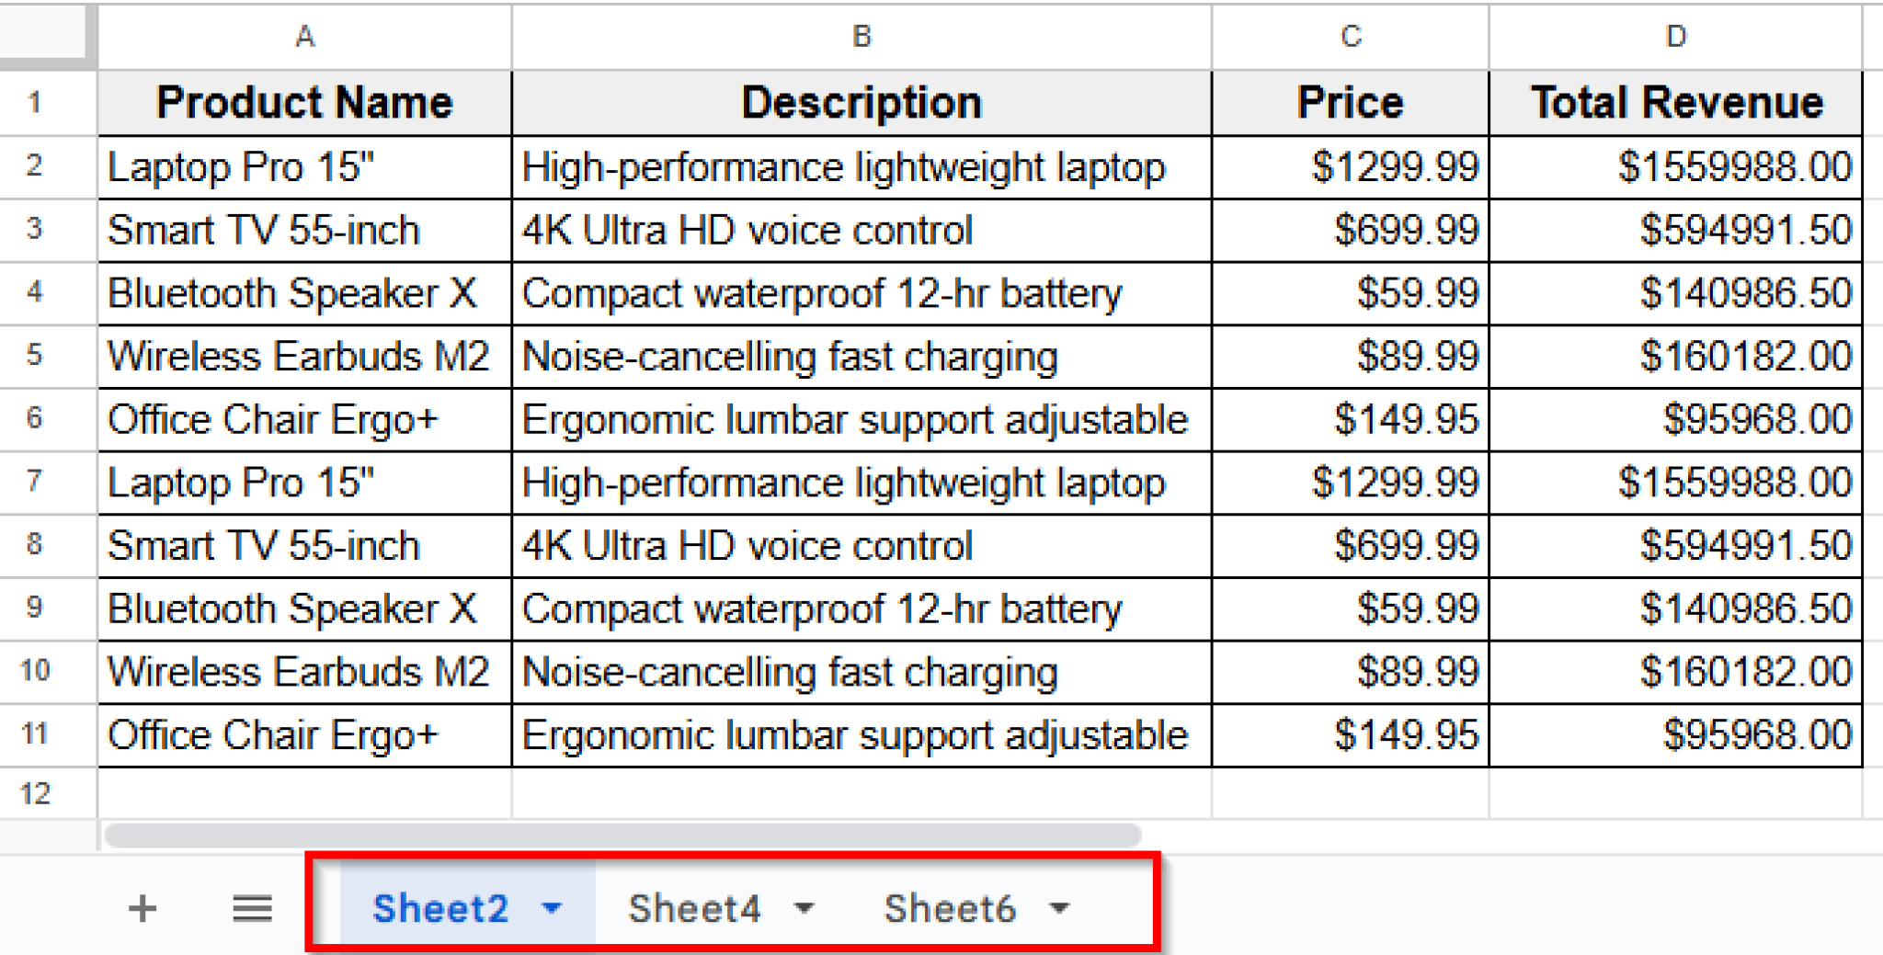Select column C header above Price
Image resolution: width=1883 pixels, height=955 pixels.
1348,37
